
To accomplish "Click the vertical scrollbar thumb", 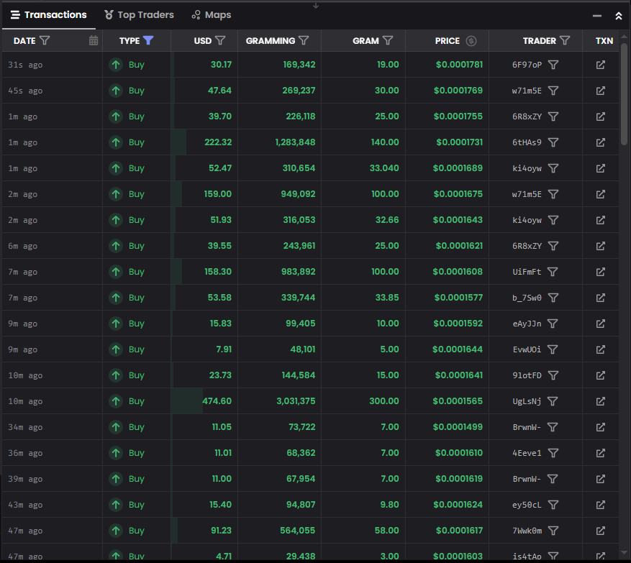I will 624,93.
